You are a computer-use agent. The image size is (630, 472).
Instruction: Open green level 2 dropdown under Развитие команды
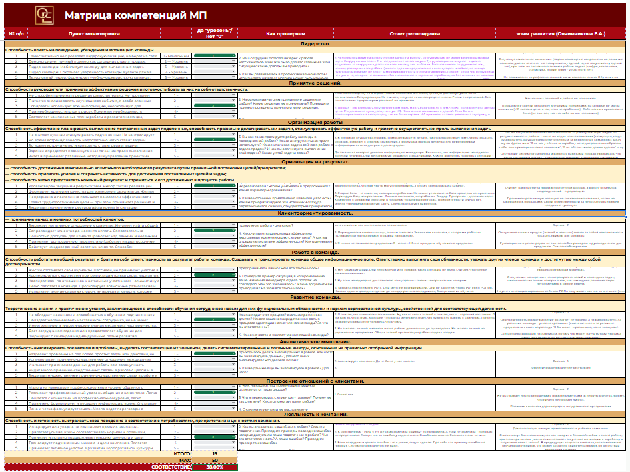pyautogui.click(x=215, y=320)
